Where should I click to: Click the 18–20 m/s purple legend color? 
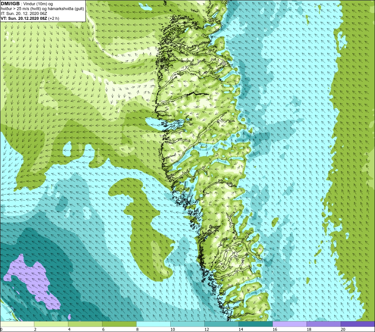tap(324, 324)
